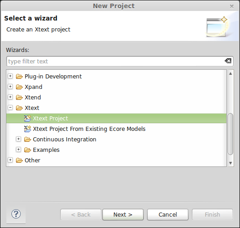240x228 pixels.
Task: Click the Continuous Integration folder icon
Action: click(27, 140)
